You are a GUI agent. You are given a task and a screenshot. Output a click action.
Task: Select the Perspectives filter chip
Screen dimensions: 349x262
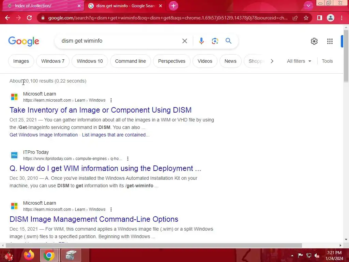click(172, 61)
